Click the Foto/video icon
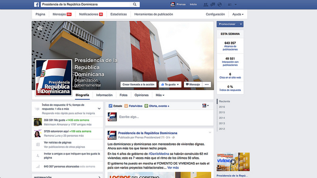Screen dimensions: 317x178 (126, 106)
